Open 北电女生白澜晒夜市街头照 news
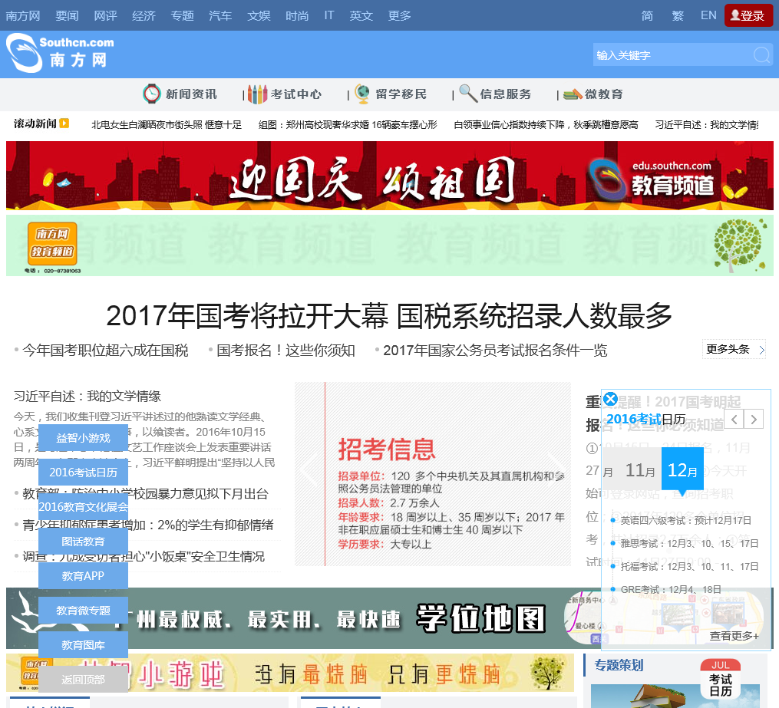The image size is (779, 708). [x=167, y=124]
